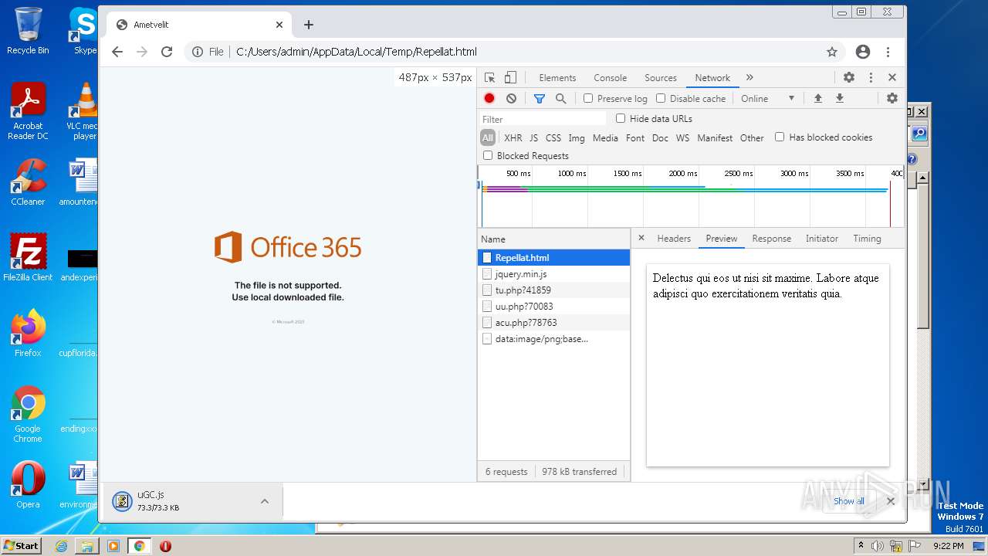
Task: Click the Name column header
Action: (553, 239)
